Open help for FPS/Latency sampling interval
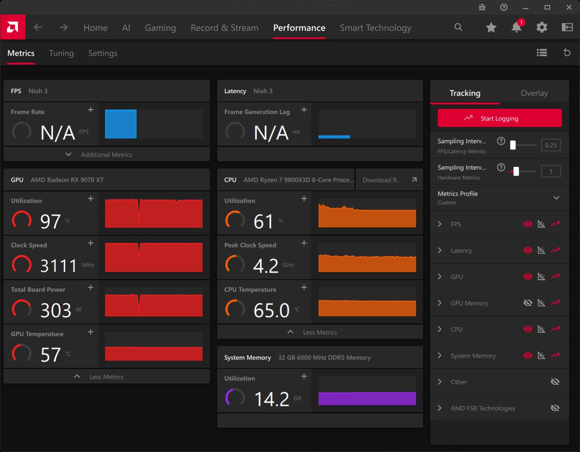The image size is (580, 452). [x=501, y=141]
